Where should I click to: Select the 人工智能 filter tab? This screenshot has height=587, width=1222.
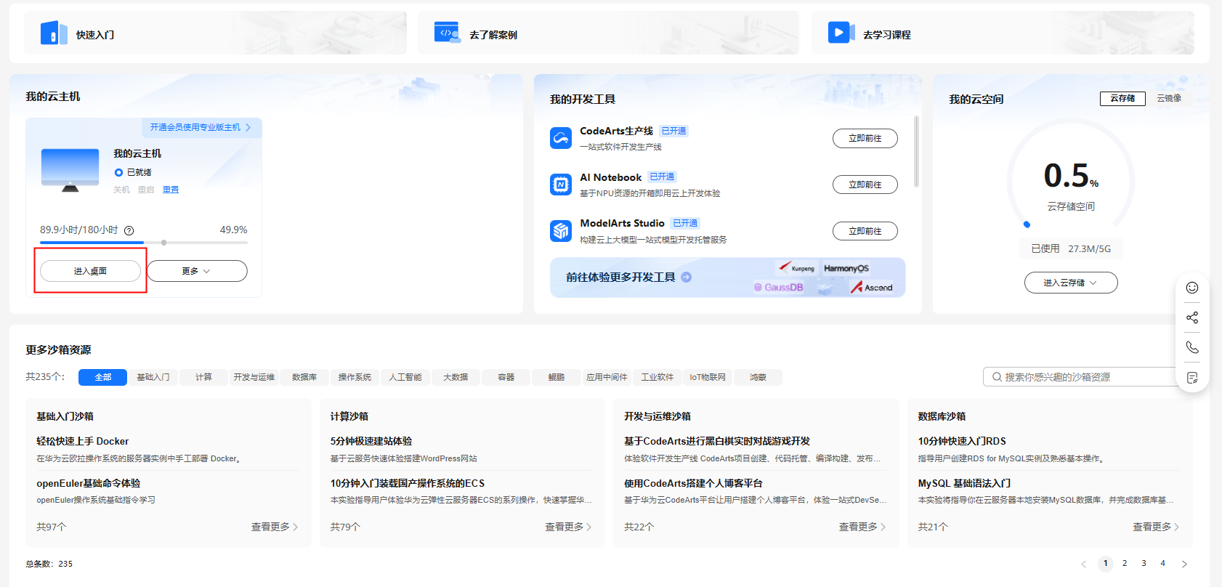click(405, 377)
